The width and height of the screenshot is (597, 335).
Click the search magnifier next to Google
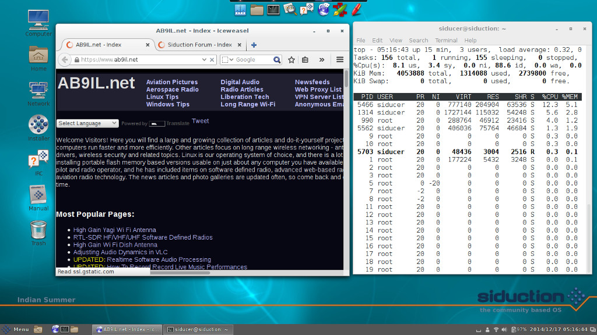point(277,60)
